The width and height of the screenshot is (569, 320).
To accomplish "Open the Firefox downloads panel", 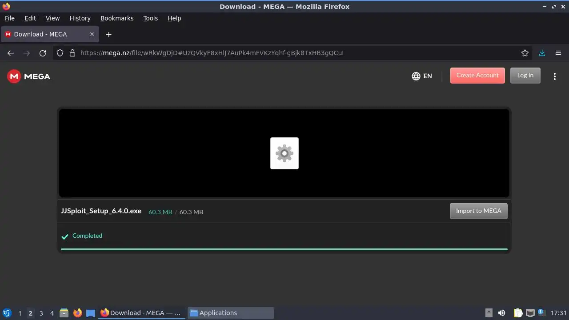I will click(542, 53).
